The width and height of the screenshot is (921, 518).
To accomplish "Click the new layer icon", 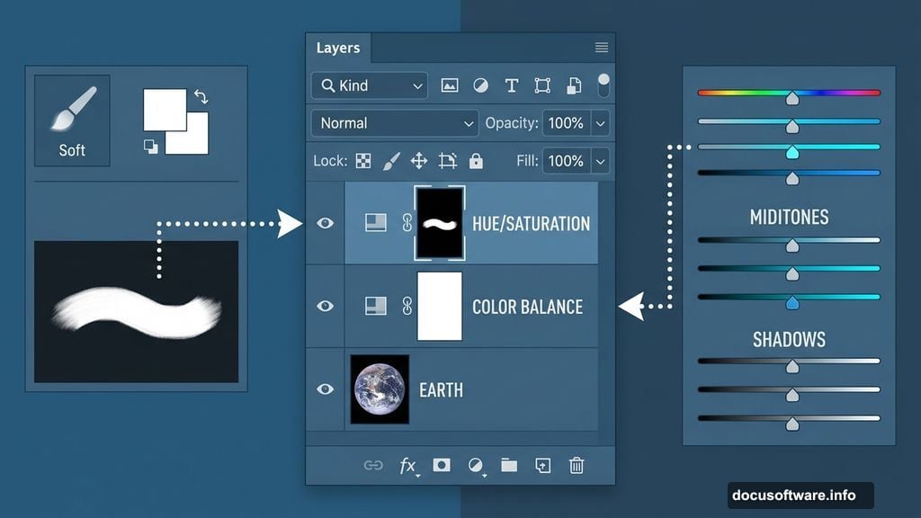I will tap(543, 466).
